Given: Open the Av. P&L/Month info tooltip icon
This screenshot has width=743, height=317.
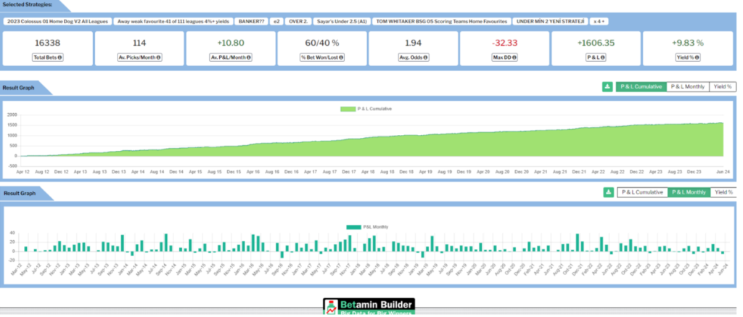Looking at the screenshot, I should 250,57.
